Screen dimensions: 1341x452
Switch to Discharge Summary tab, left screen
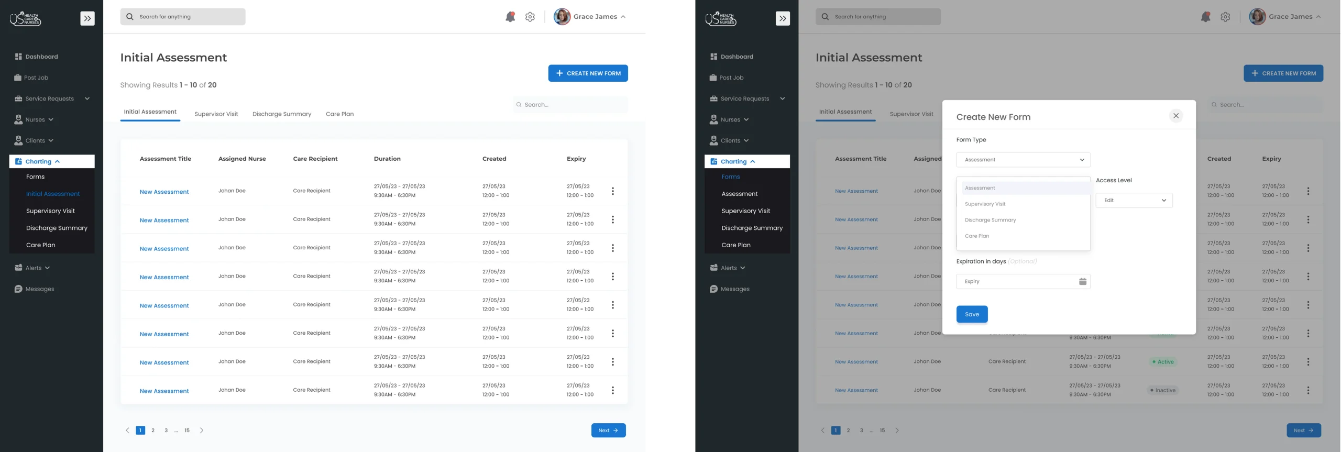click(282, 114)
